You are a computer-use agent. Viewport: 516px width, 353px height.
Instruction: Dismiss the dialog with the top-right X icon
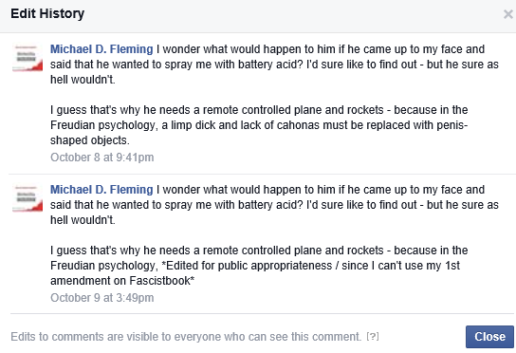508,14
